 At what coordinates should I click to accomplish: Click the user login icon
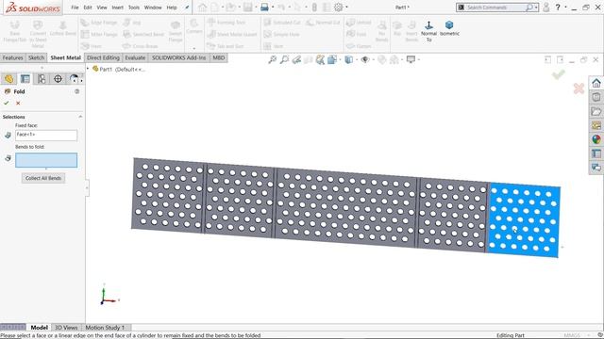(x=545, y=8)
